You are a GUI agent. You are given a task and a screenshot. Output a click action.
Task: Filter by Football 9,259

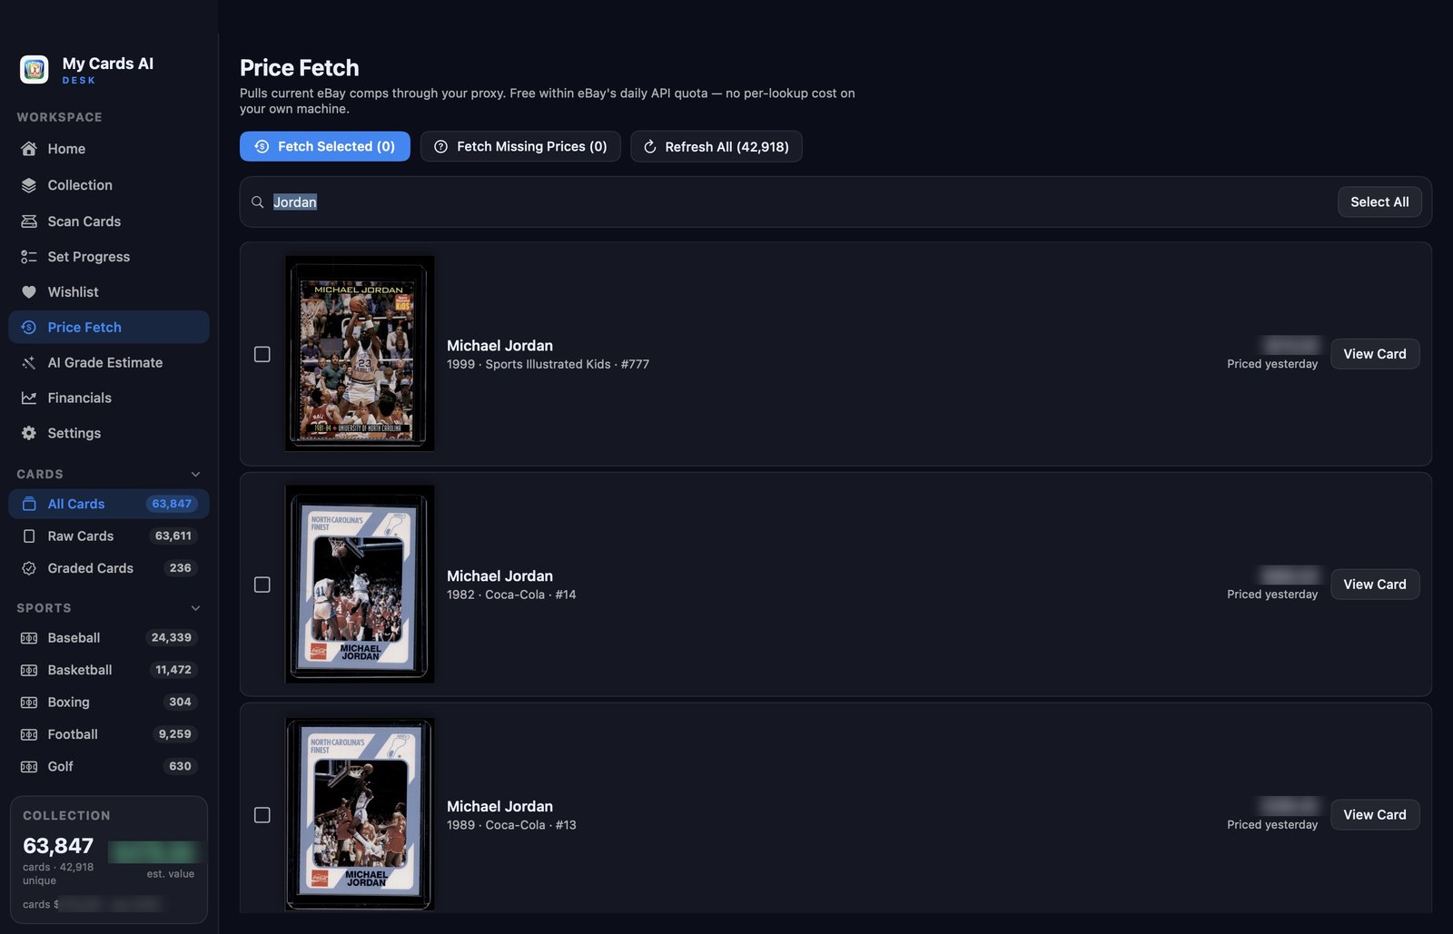click(109, 734)
